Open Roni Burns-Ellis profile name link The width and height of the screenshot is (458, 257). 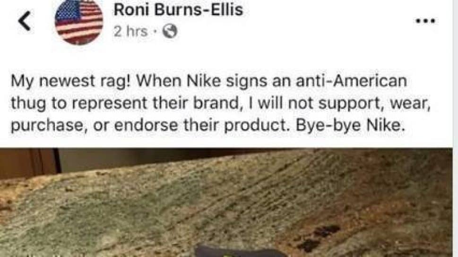178,9
